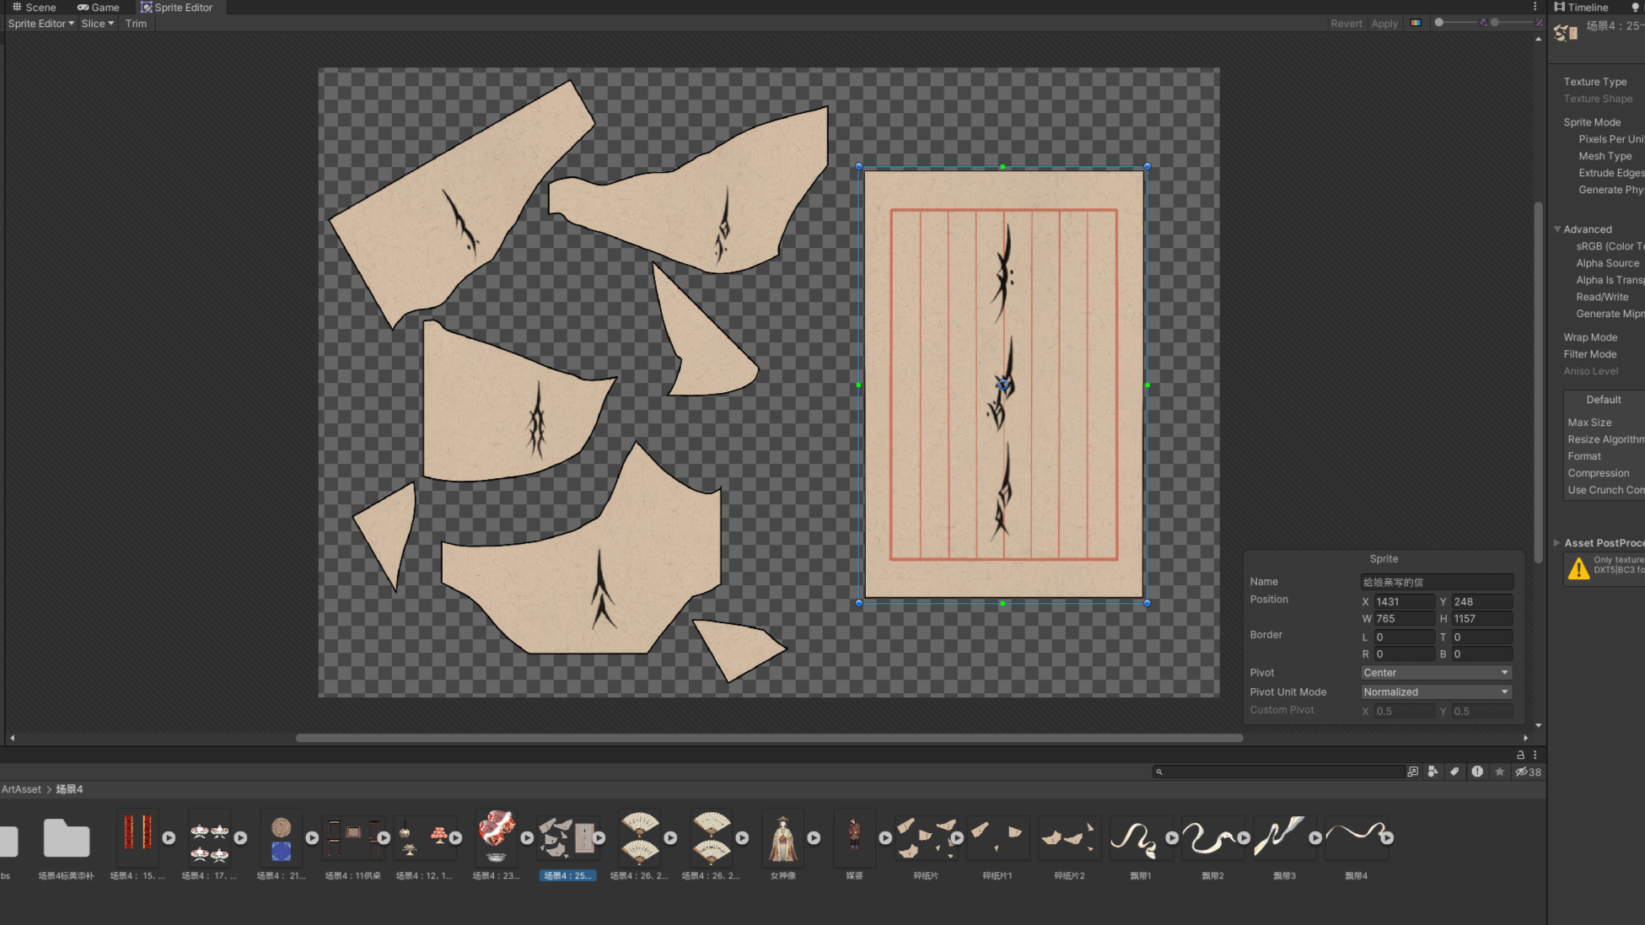Image resolution: width=1645 pixels, height=925 pixels.
Task: Click the Trim button
Action: [x=136, y=24]
